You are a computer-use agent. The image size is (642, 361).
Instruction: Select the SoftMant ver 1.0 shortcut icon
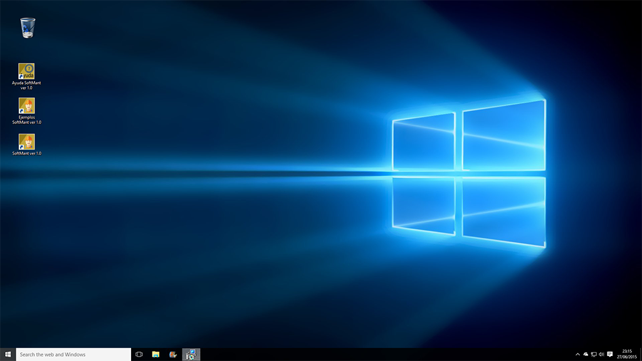click(x=26, y=142)
